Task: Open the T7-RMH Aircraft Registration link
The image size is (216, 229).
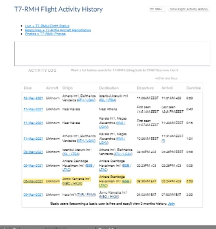Action: 58,30
